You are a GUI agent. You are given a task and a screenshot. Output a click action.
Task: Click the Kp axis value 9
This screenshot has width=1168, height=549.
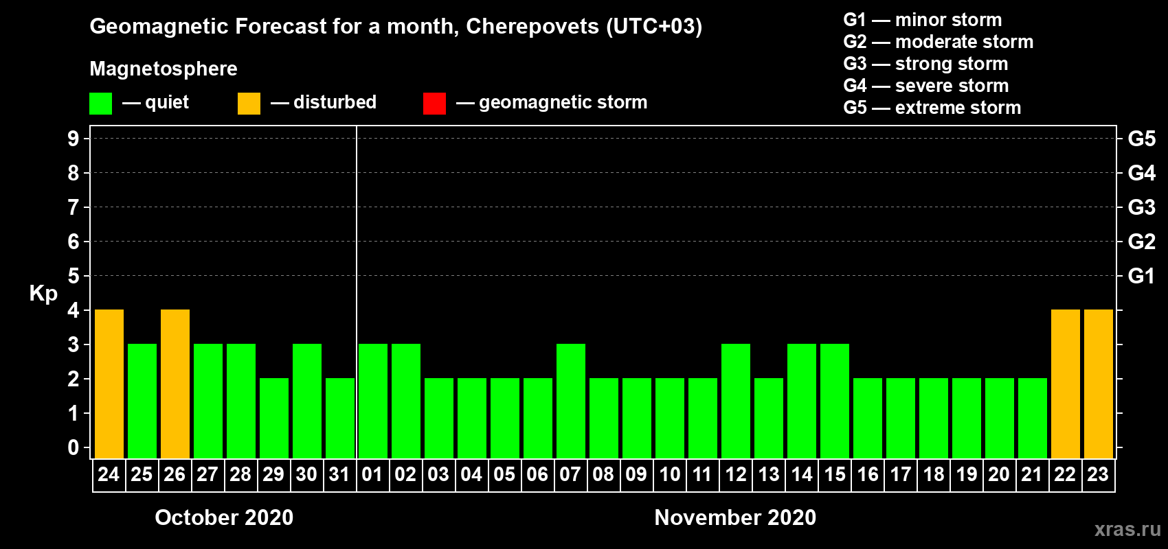point(74,139)
